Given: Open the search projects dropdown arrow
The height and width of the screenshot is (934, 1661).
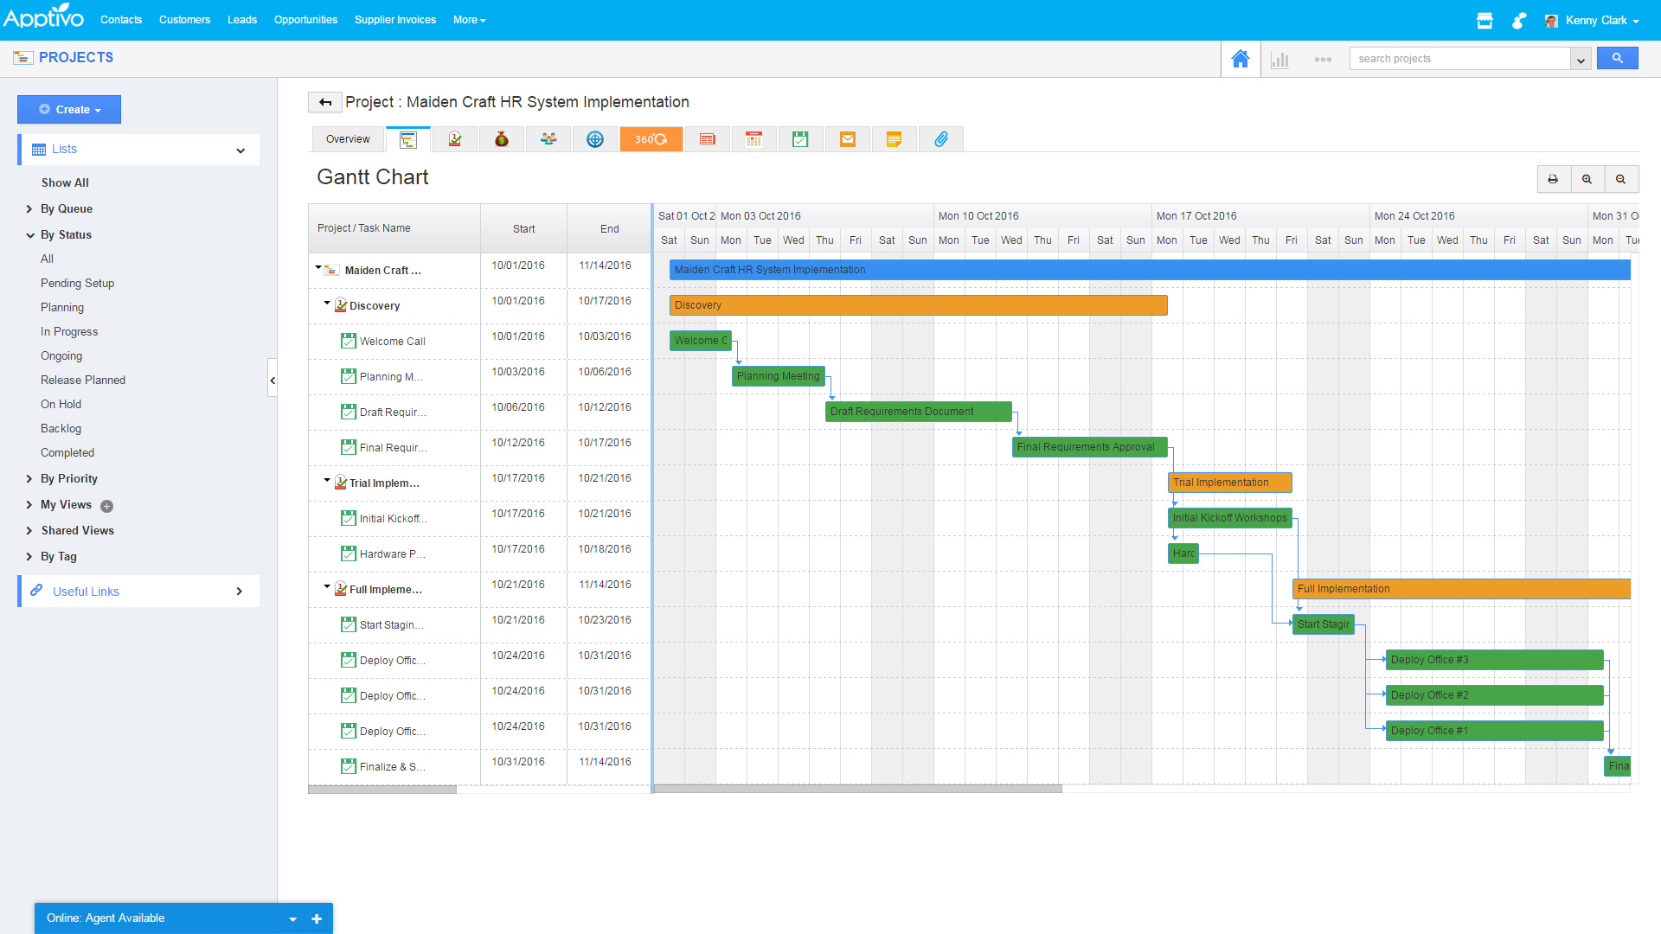Looking at the screenshot, I should tap(1581, 60).
